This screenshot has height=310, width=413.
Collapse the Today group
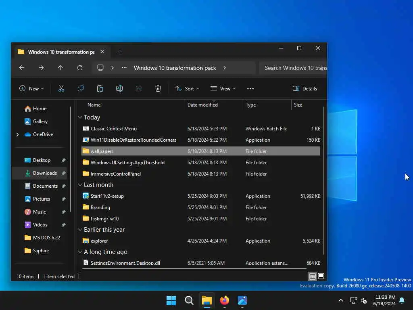(x=80, y=117)
